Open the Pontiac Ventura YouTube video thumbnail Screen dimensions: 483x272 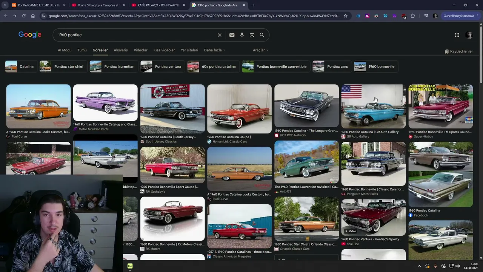click(374, 218)
